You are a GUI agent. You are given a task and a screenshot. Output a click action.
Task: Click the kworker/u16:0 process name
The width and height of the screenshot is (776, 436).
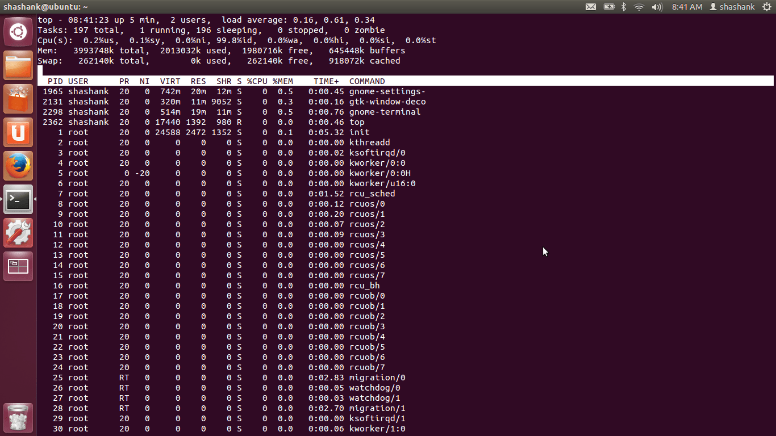click(x=382, y=183)
